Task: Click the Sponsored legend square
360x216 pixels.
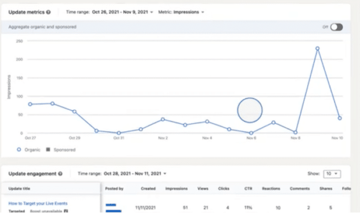Action: [x=48, y=150]
